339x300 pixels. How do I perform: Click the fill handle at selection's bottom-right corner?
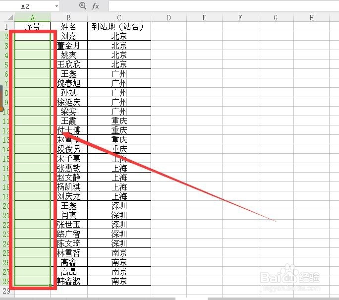click(x=51, y=286)
